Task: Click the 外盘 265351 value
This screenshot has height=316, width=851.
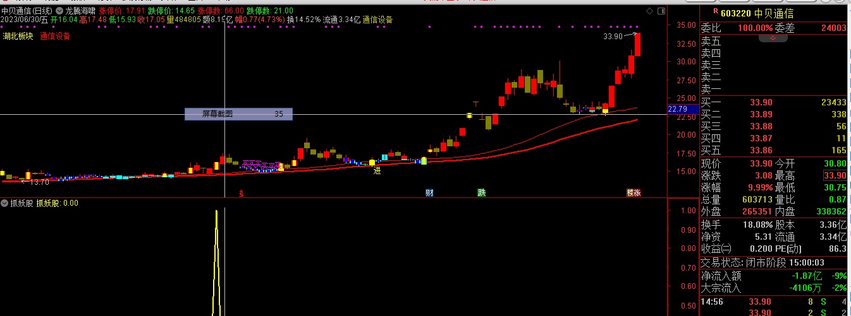Action: (x=757, y=212)
